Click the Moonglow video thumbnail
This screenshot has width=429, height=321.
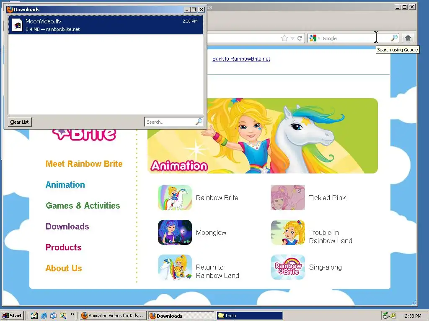[x=175, y=232]
